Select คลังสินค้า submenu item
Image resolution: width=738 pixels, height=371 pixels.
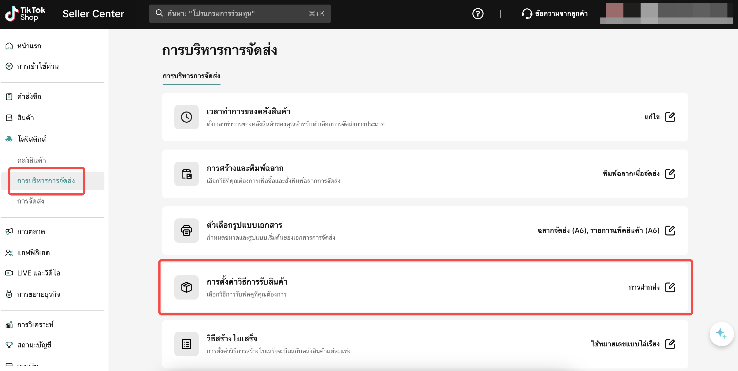tap(31, 160)
